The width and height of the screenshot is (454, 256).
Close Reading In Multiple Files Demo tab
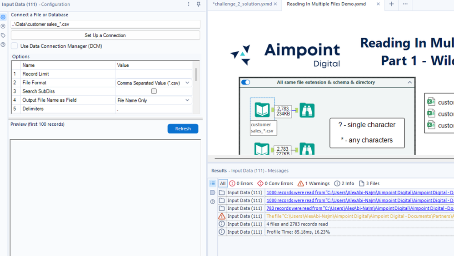[378, 4]
